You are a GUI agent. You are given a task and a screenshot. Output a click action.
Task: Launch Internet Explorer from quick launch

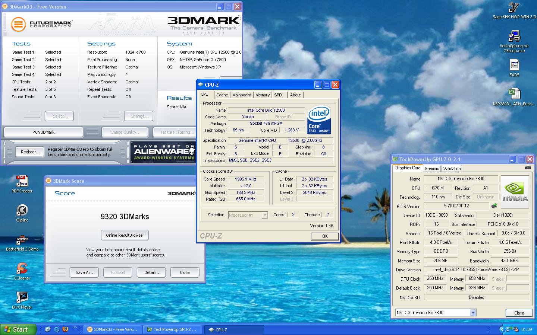pyautogui.click(x=56, y=329)
